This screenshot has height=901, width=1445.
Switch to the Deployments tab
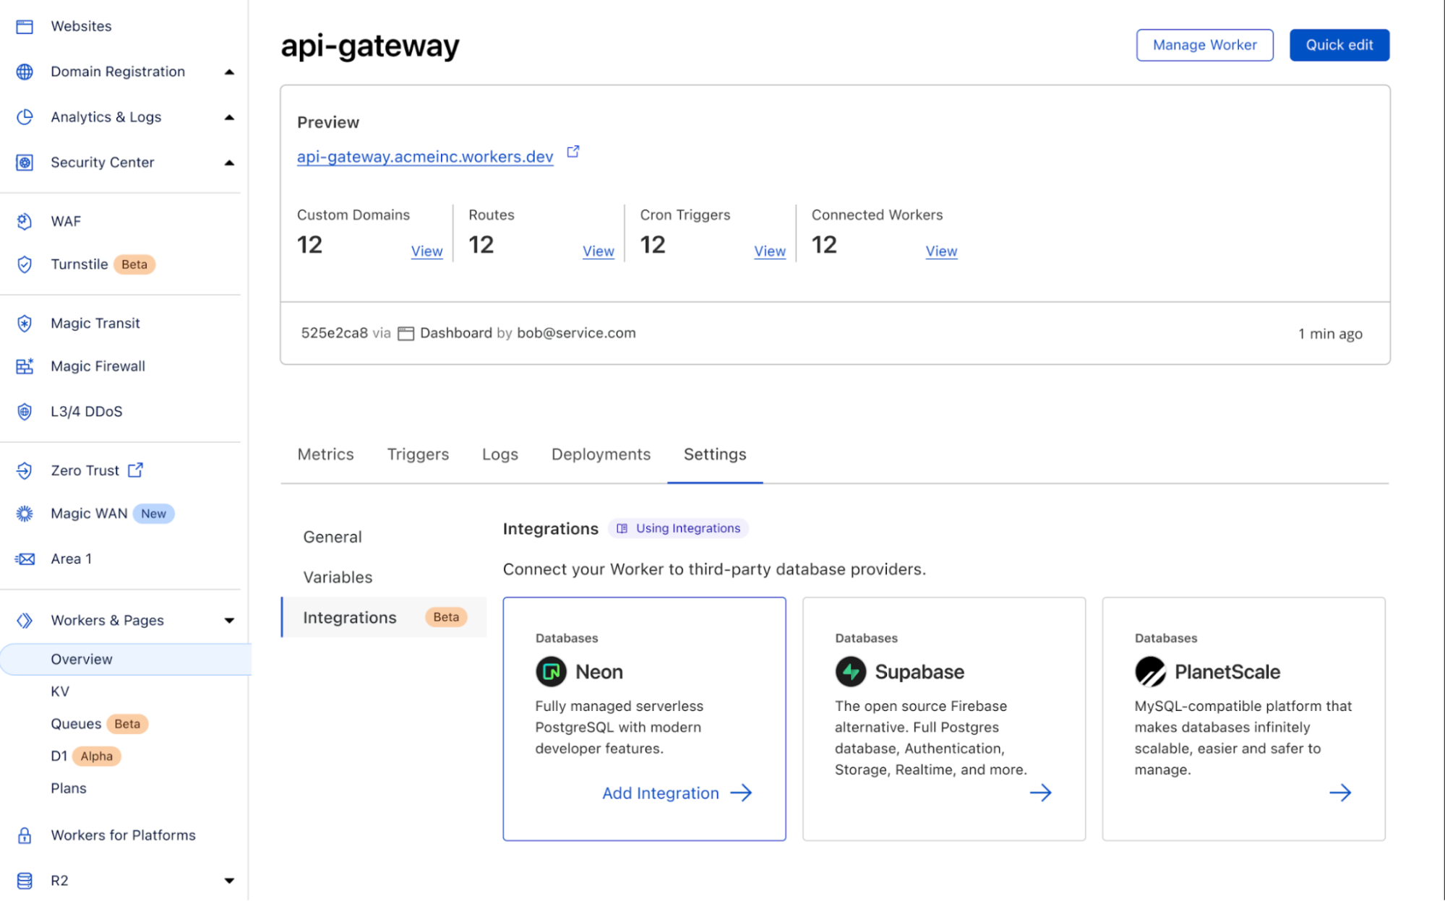[x=599, y=454]
